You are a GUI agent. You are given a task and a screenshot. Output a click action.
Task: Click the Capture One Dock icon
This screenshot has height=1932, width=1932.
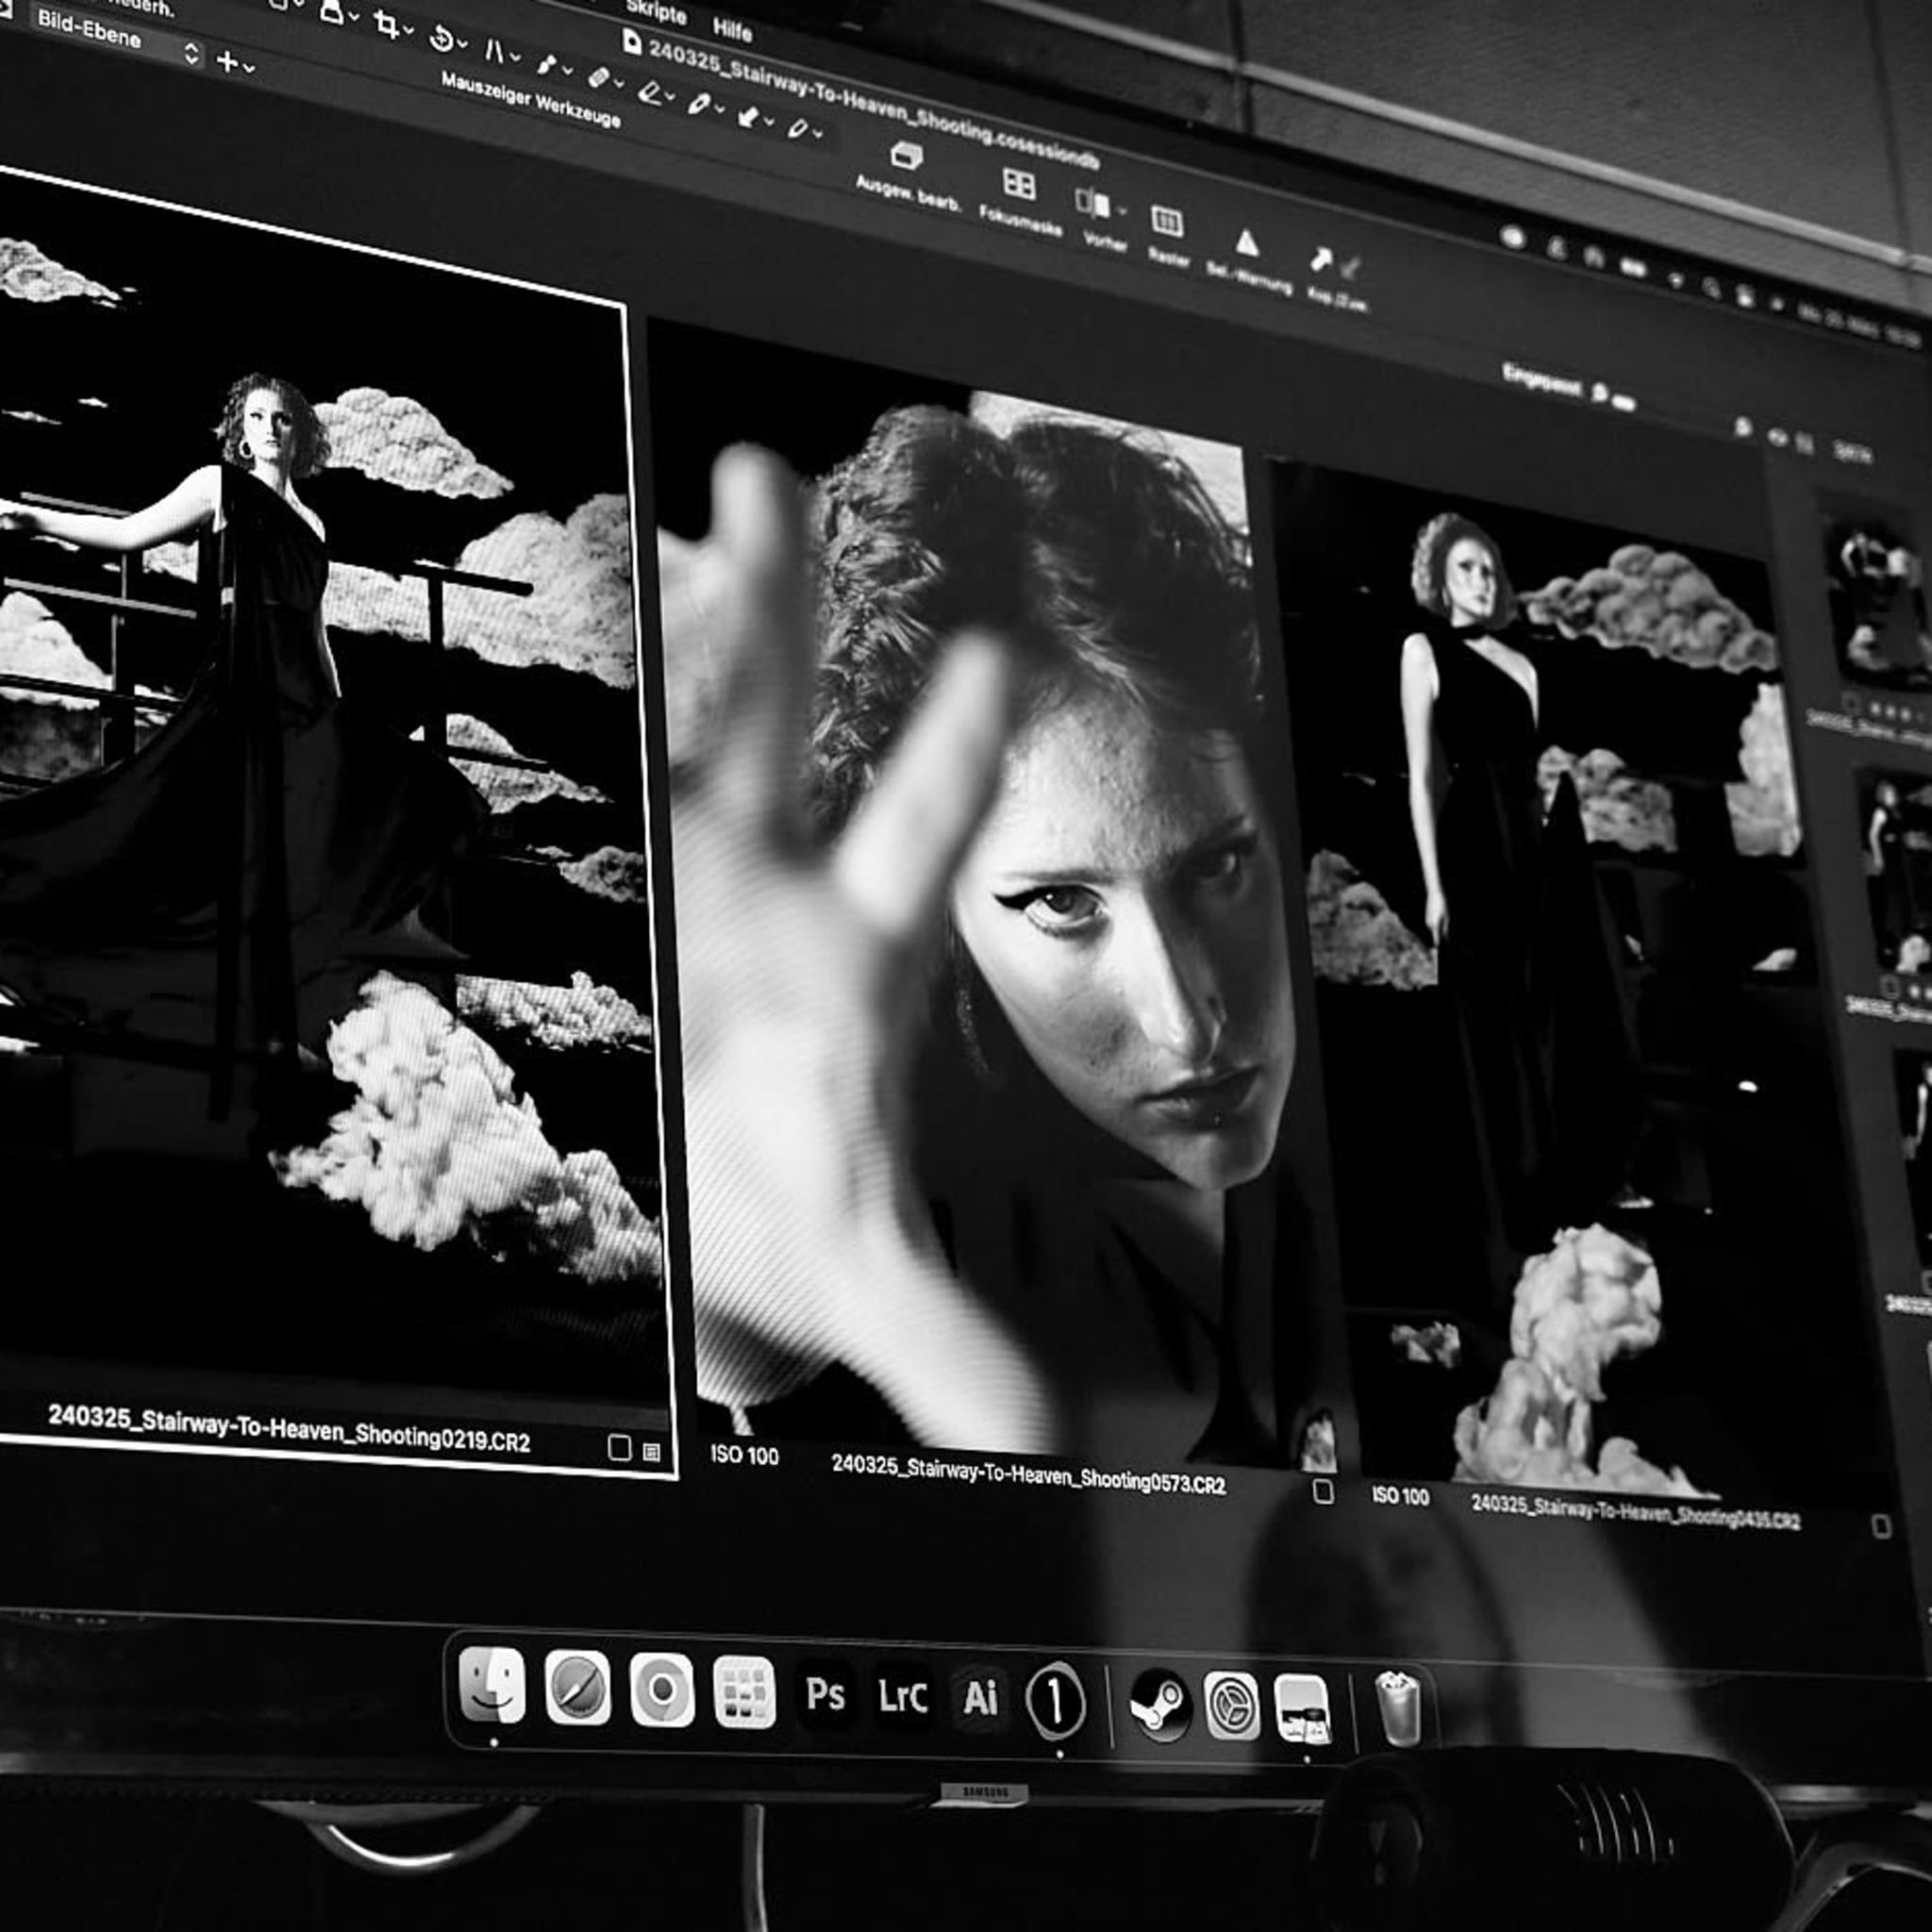click(1056, 1700)
